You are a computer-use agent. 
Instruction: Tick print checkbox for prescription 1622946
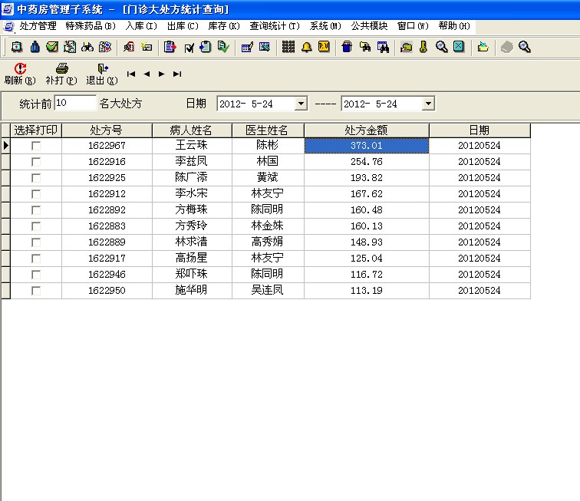pyautogui.click(x=36, y=275)
